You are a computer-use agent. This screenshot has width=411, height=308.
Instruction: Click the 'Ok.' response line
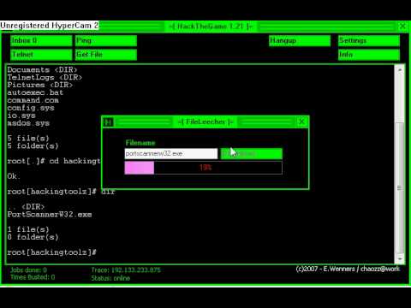14,176
